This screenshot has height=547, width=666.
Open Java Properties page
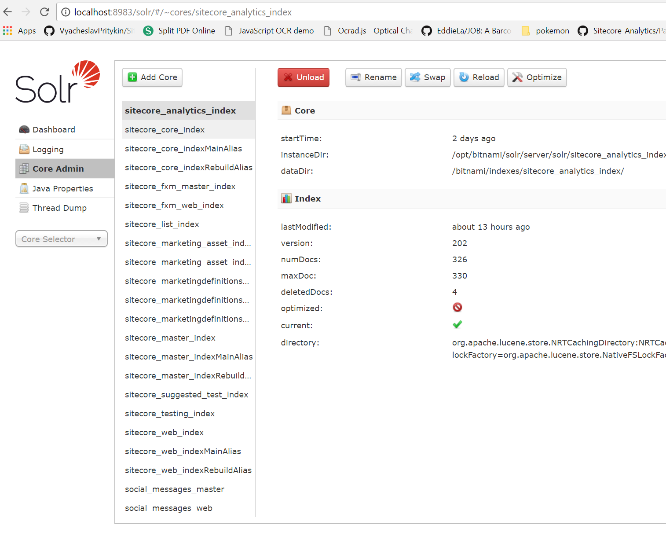pos(62,189)
